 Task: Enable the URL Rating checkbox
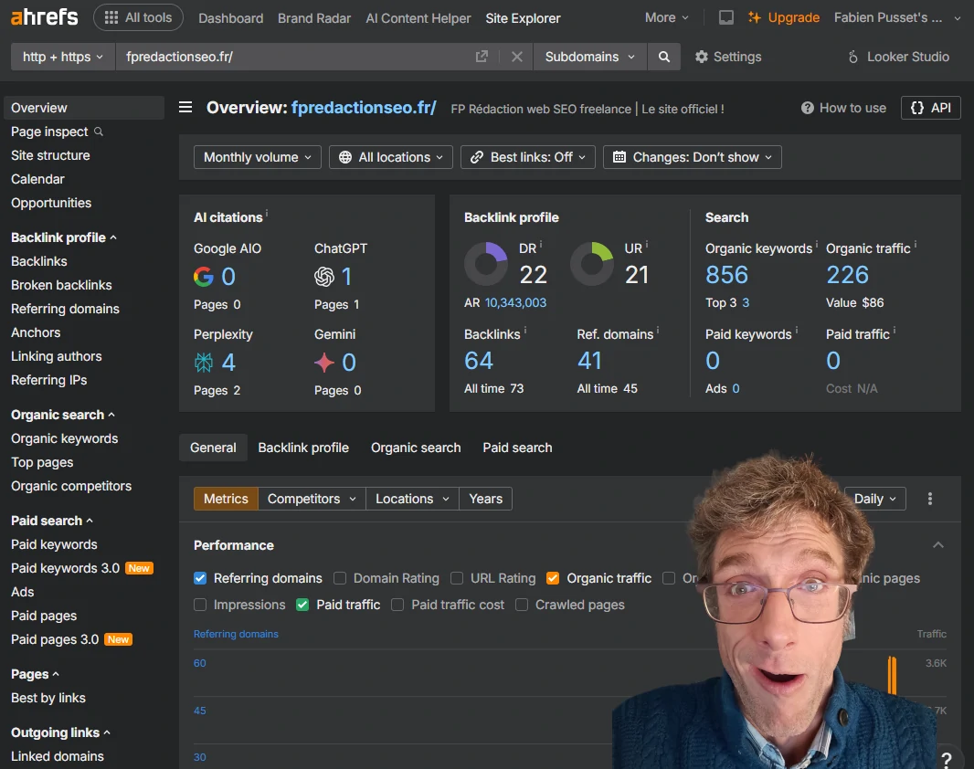(457, 578)
